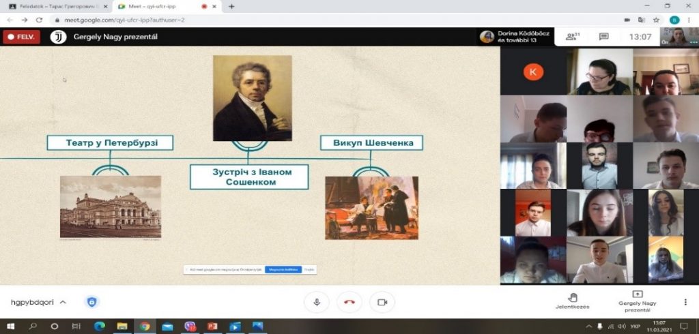Turn off the camera

(x=382, y=302)
